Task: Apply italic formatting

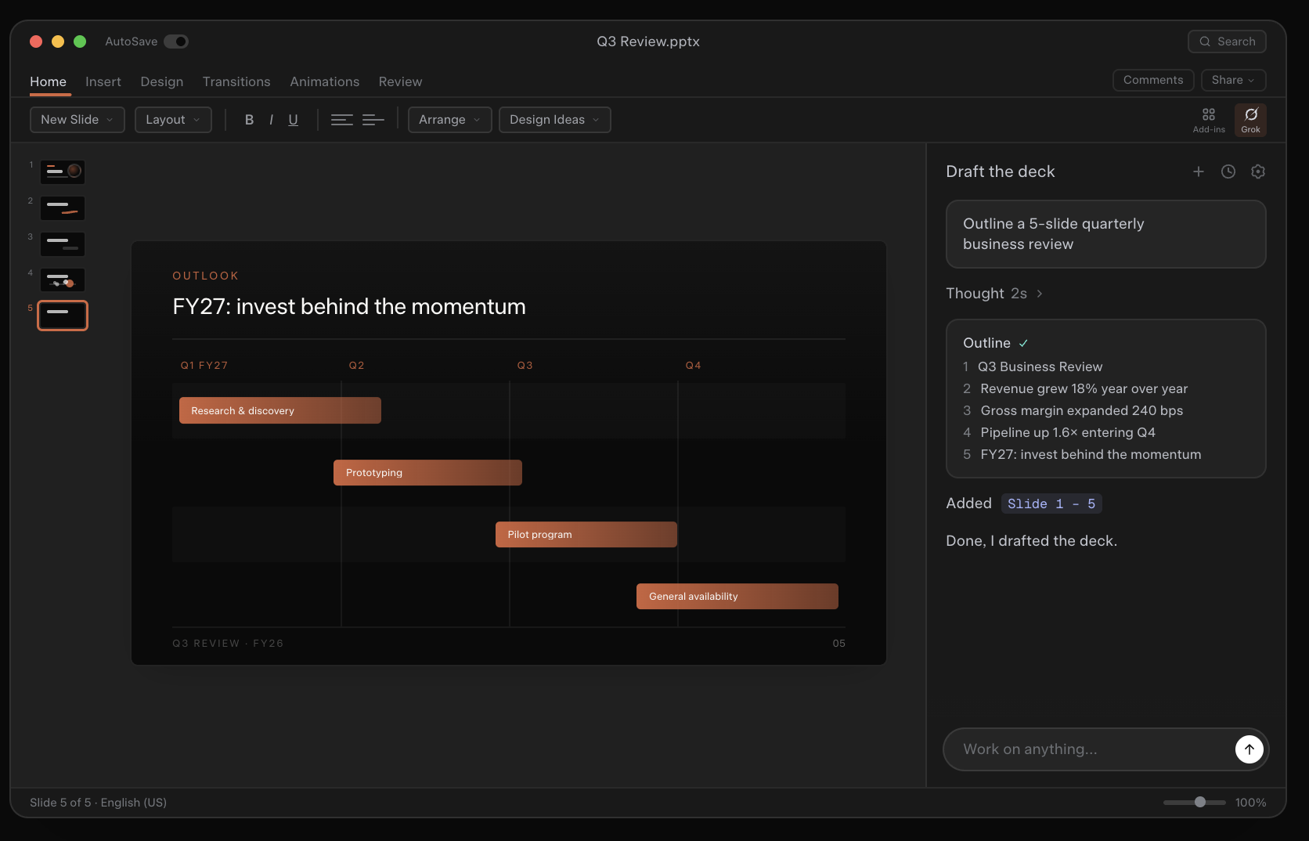Action: (271, 120)
